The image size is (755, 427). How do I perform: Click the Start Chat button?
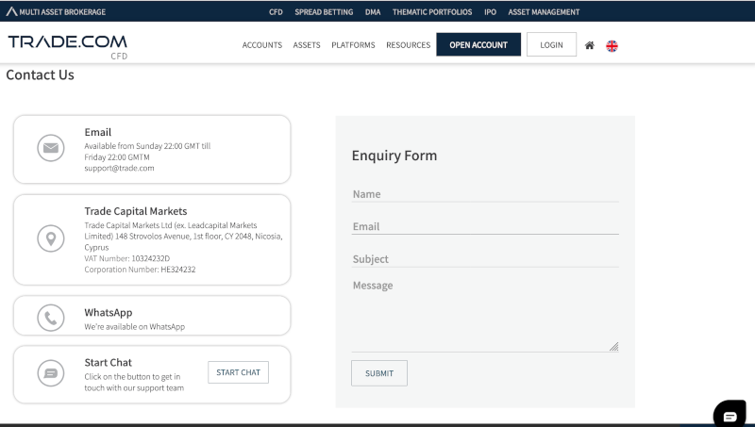[238, 372]
